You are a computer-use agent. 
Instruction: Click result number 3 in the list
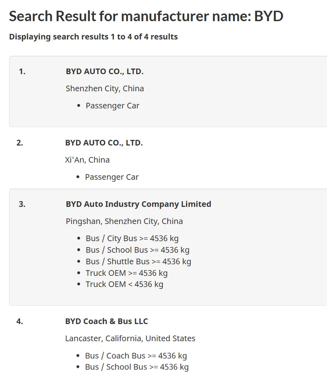22,204
